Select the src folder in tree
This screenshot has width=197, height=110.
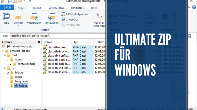click(x=14, y=68)
